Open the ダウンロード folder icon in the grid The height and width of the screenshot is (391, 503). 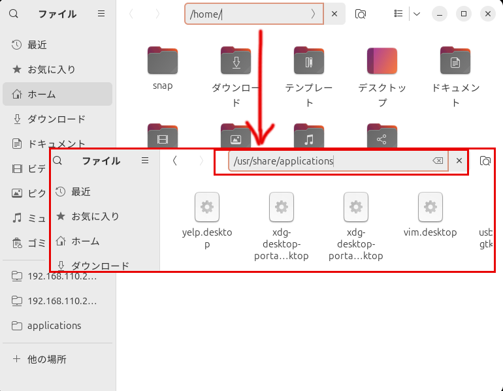236,61
